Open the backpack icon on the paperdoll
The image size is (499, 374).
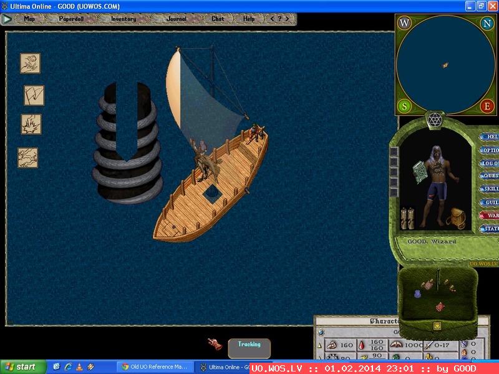tap(456, 219)
